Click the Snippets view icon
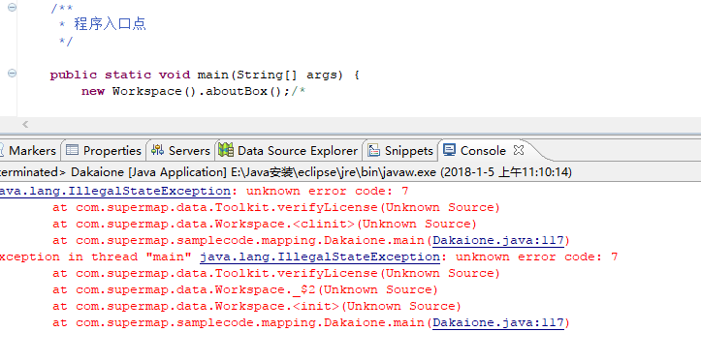 [x=373, y=150]
